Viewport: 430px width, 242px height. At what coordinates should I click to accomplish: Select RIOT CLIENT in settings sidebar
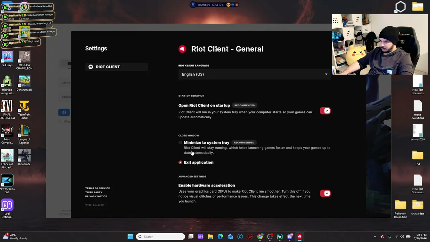116,67
